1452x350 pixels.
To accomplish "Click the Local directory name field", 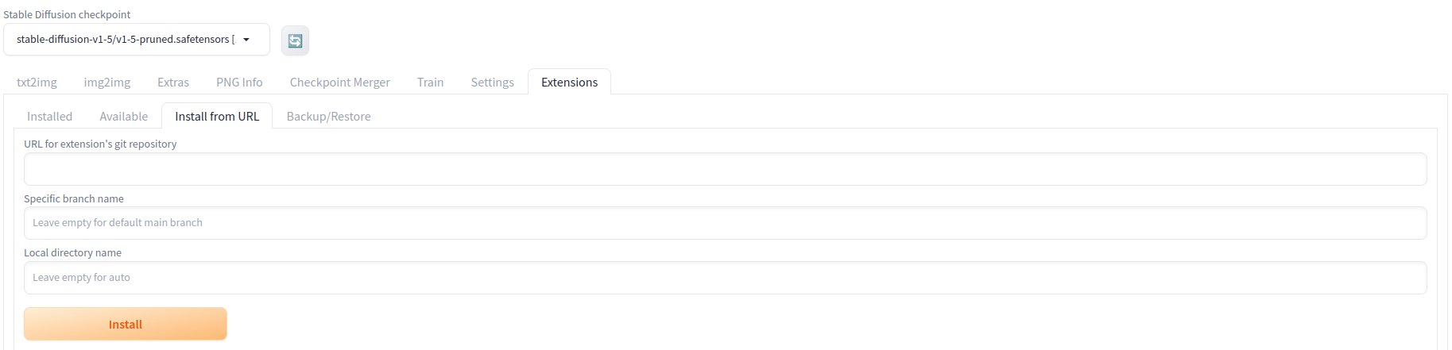I will pyautogui.click(x=725, y=278).
